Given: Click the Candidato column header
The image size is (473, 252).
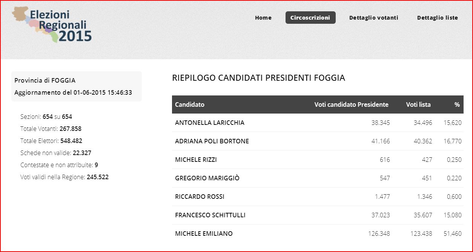Looking at the screenshot, I should 190,104.
